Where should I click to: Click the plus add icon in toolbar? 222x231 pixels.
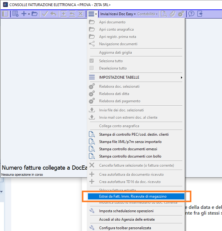[x=24, y=14]
